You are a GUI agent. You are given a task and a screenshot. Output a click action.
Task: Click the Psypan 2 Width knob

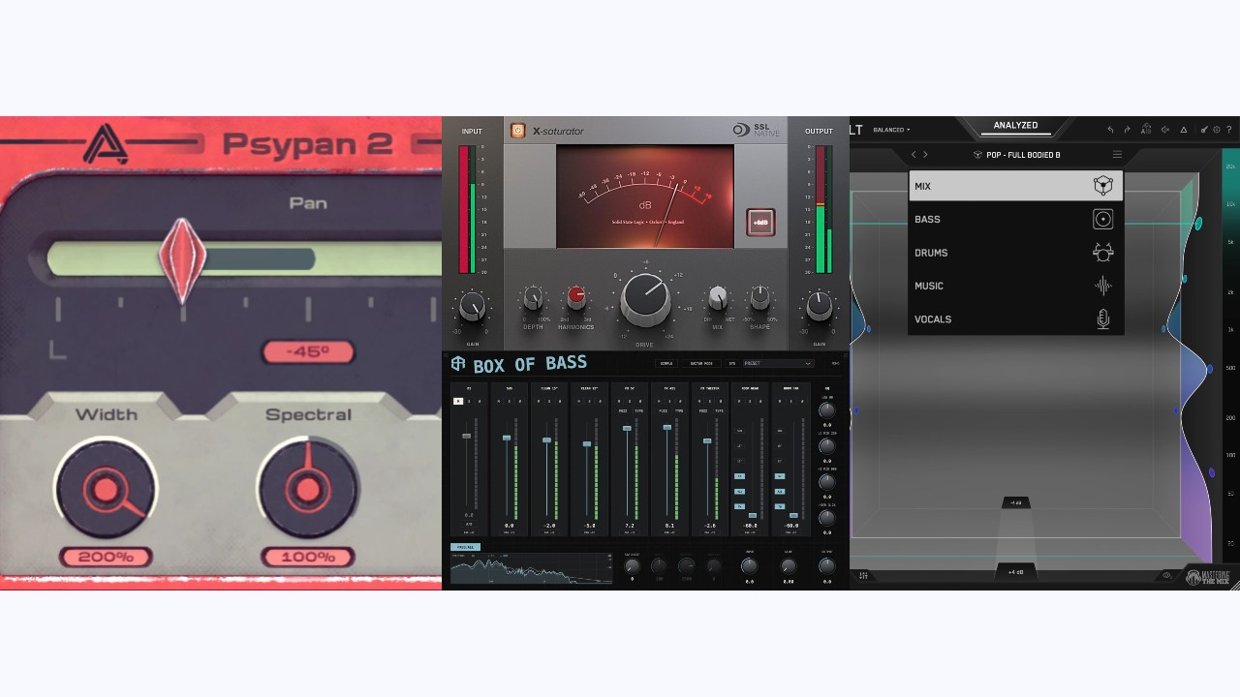click(x=105, y=487)
